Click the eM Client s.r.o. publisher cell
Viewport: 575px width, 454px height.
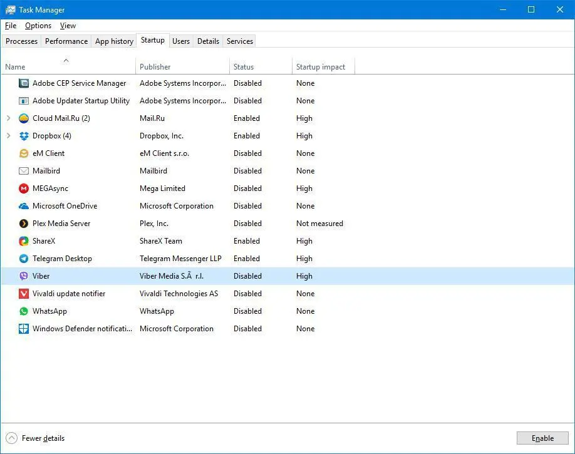tap(164, 153)
